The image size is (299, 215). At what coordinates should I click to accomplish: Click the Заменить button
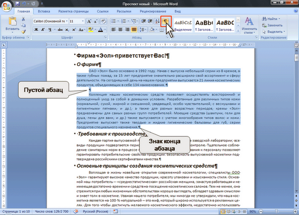(x=273, y=25)
